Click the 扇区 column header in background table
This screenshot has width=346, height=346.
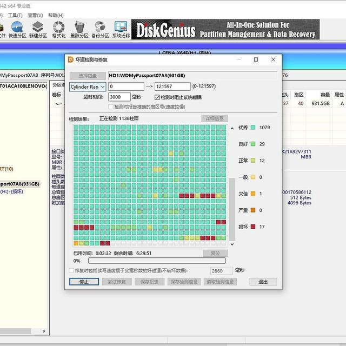point(299,95)
